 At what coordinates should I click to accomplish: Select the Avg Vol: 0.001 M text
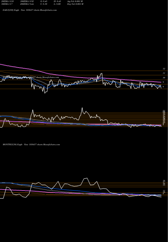(75, 1)
